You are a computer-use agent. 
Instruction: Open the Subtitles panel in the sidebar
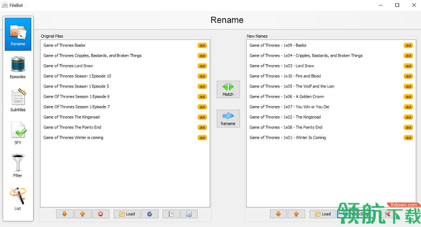[18, 100]
